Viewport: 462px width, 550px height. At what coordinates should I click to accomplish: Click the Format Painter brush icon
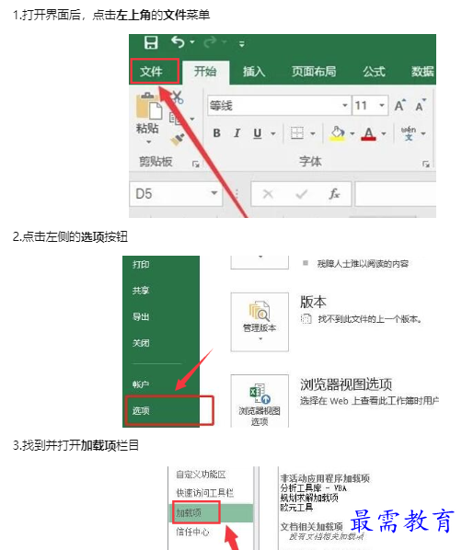pyautogui.click(x=178, y=139)
